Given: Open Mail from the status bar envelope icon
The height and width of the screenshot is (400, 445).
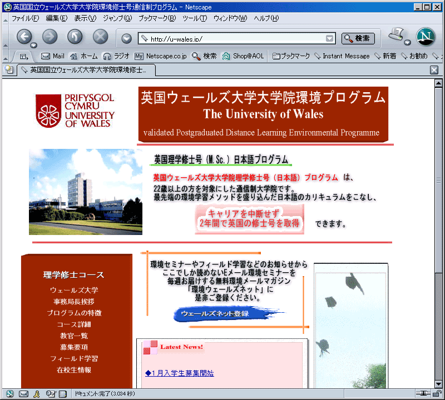Looking at the screenshot, I should pos(23,394).
